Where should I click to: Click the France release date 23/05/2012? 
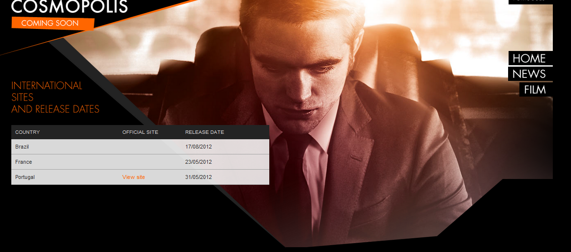[199, 162]
